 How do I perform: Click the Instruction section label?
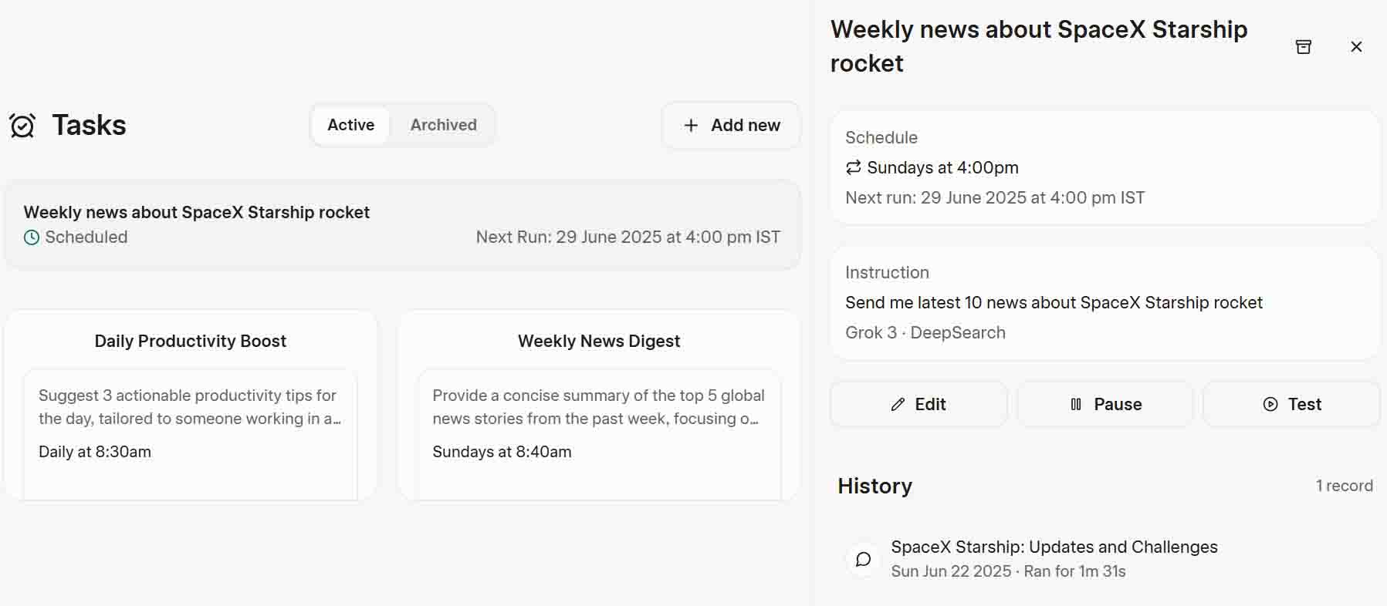887,272
